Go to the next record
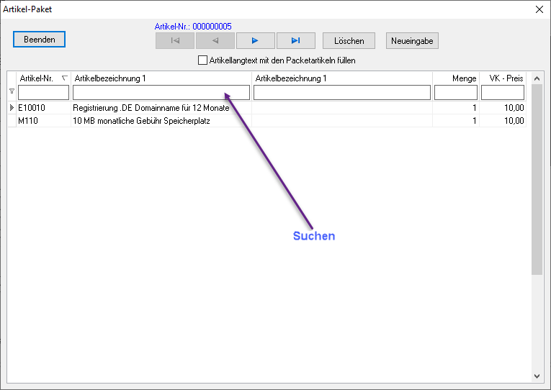 coord(256,41)
